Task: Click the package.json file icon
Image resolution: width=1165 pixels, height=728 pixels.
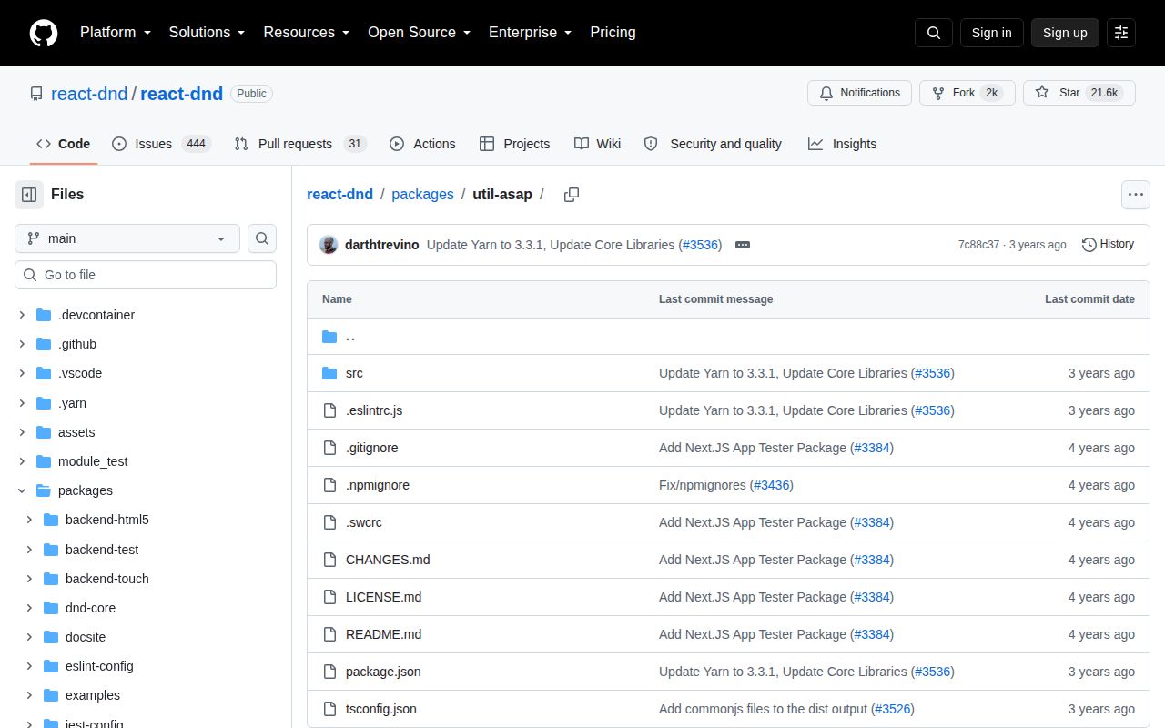Action: point(329,672)
